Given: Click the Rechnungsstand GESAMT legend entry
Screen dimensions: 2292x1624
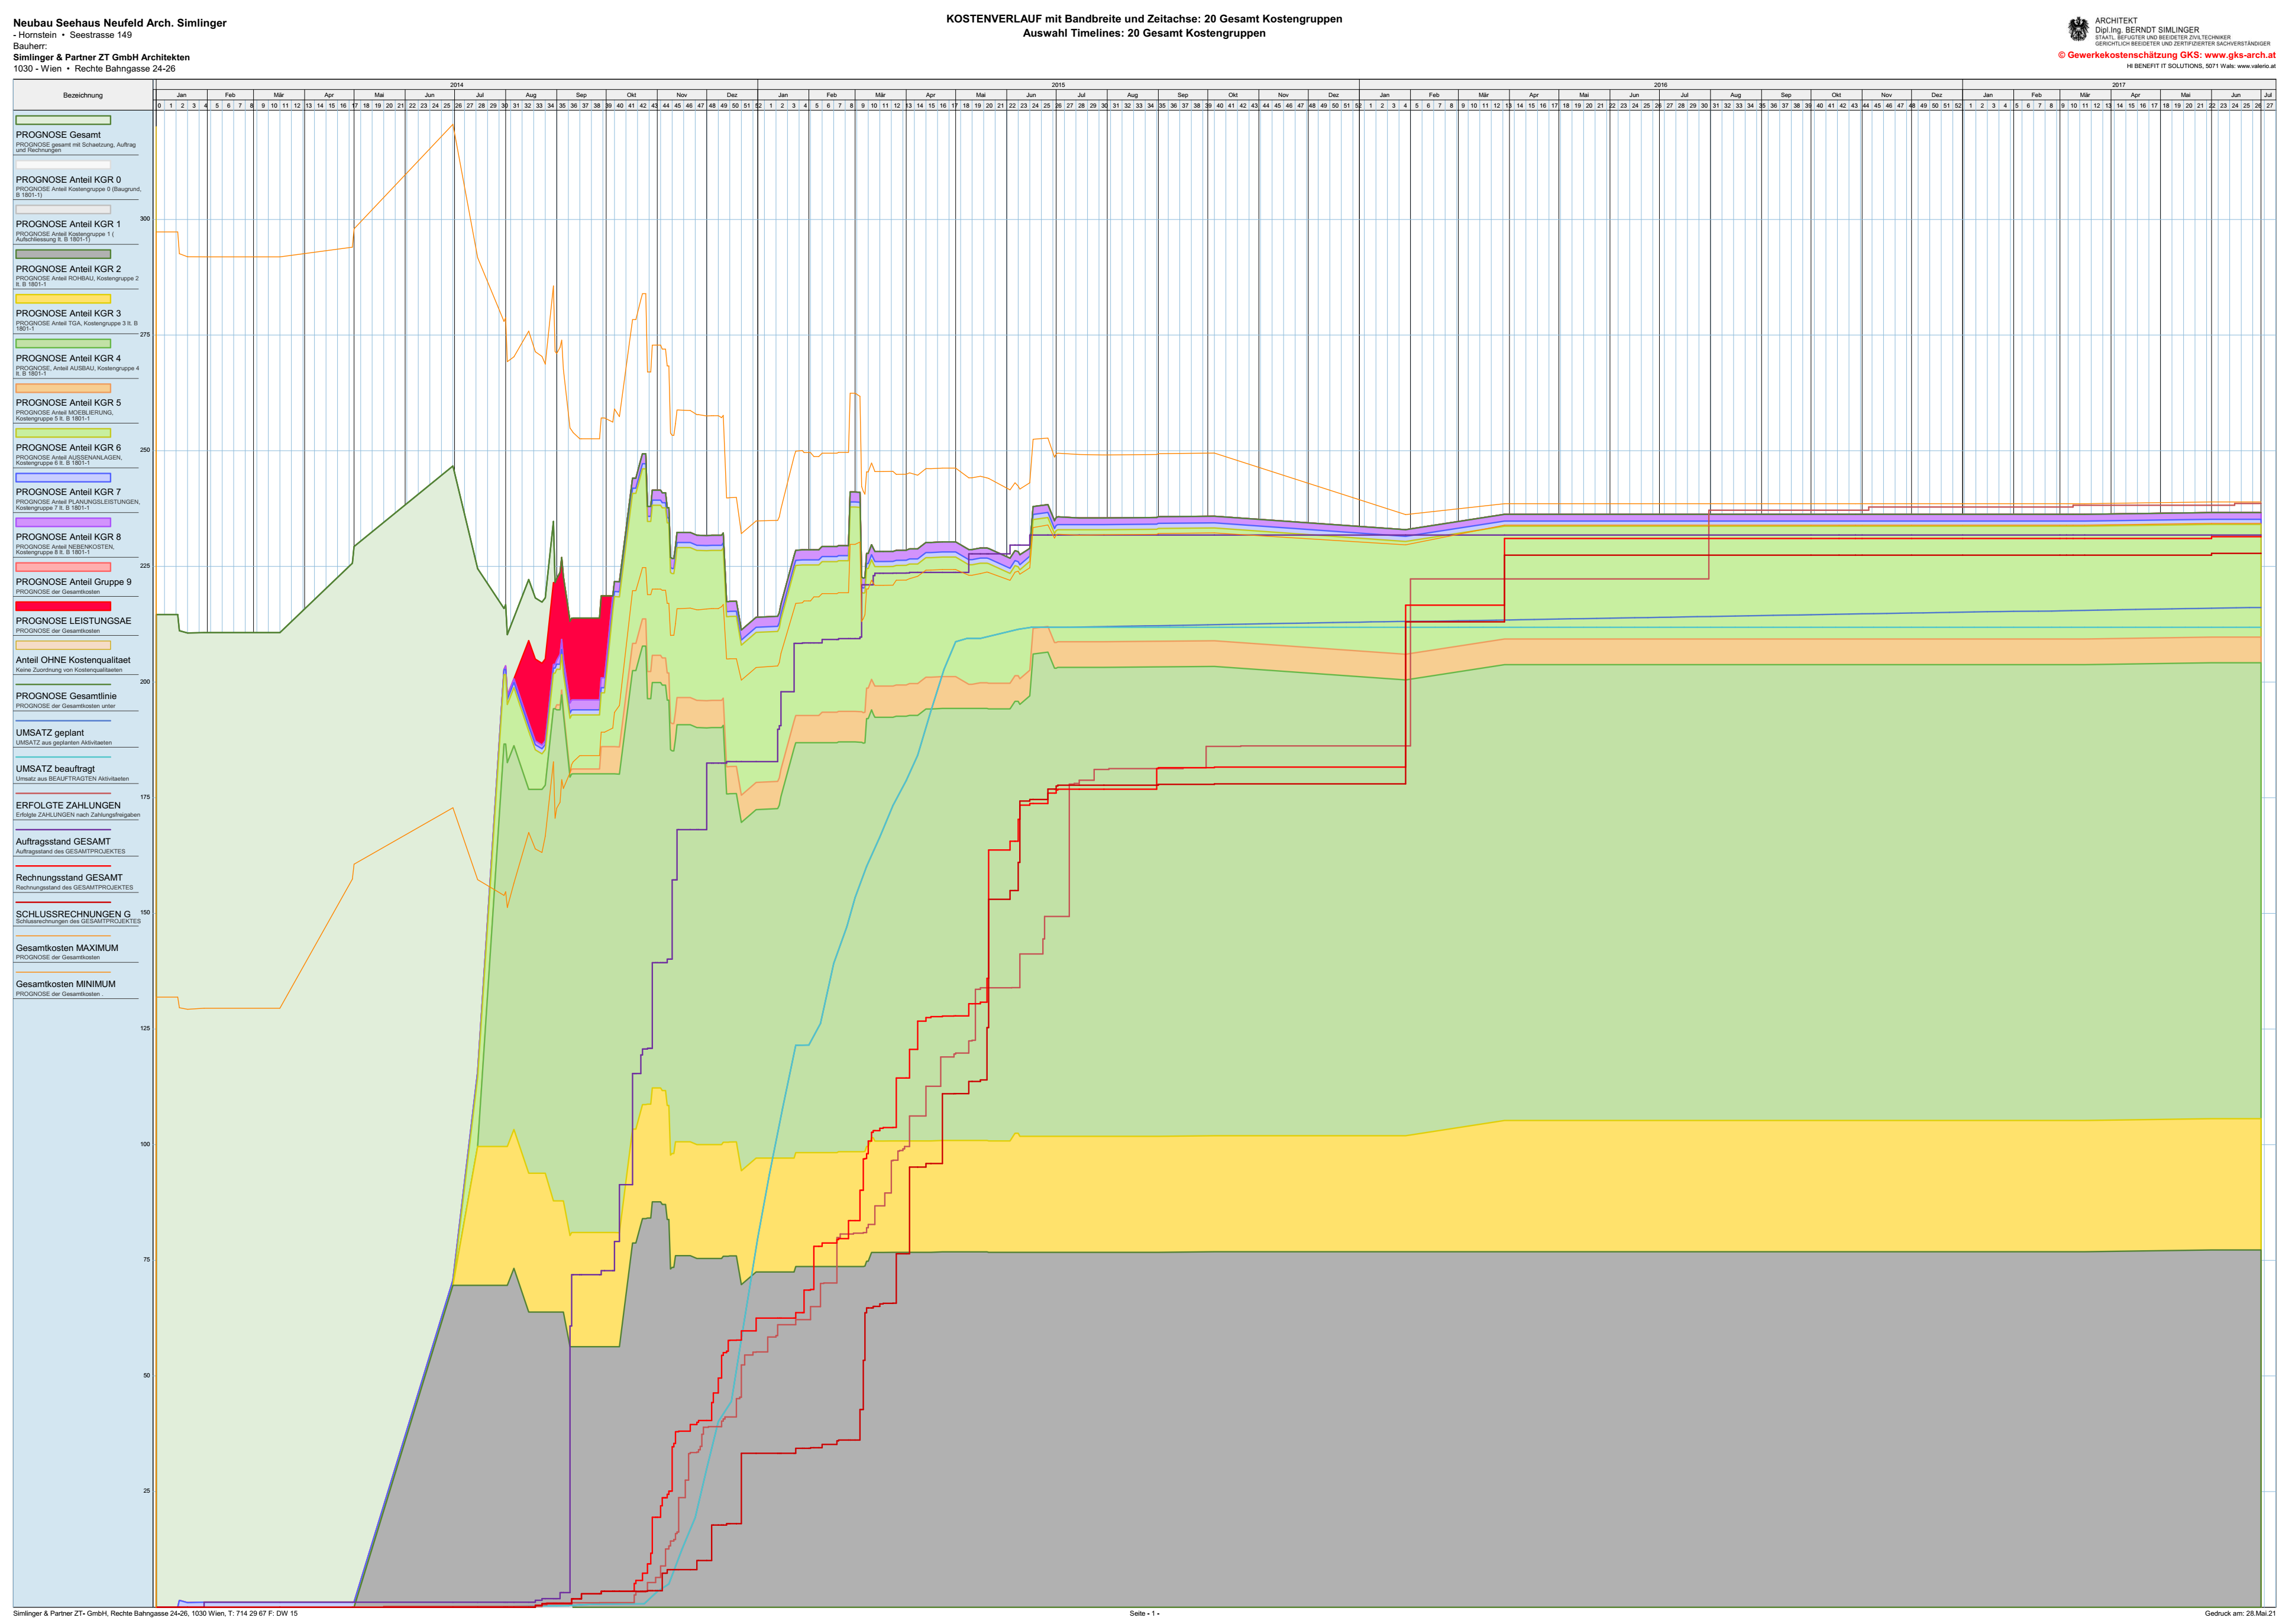Looking at the screenshot, I should [69, 878].
